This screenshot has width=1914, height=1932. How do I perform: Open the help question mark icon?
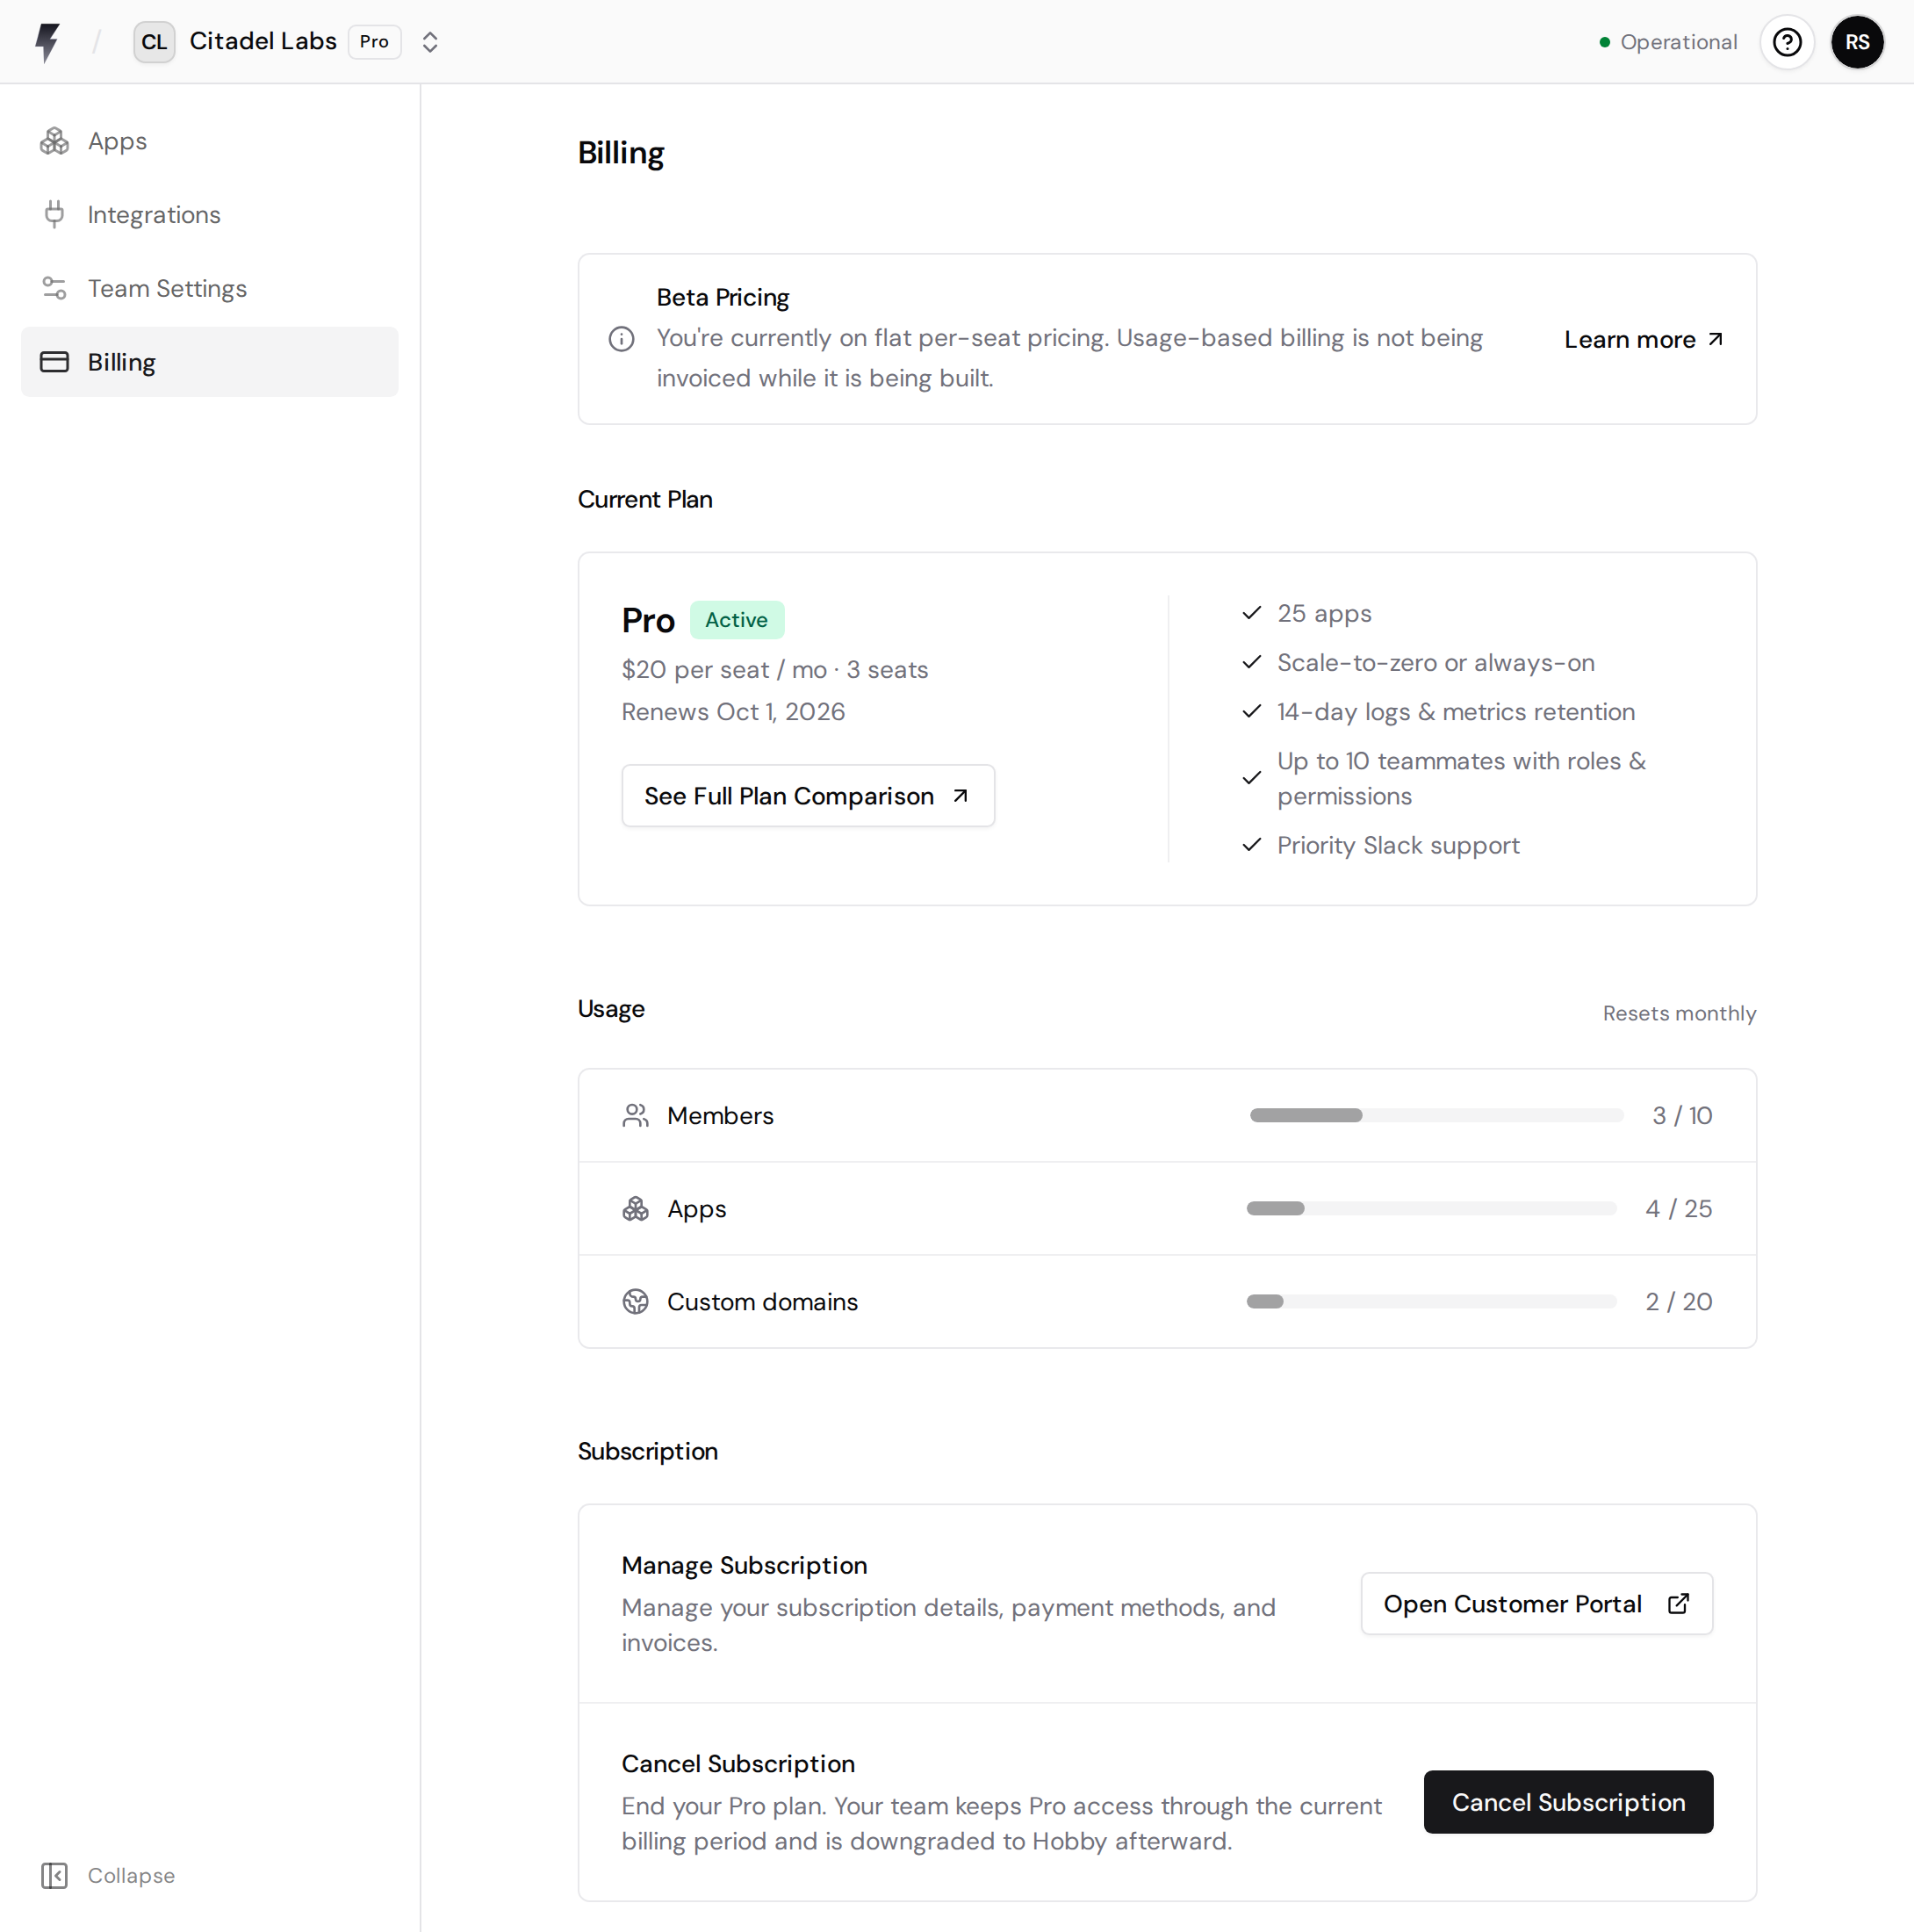point(1786,42)
